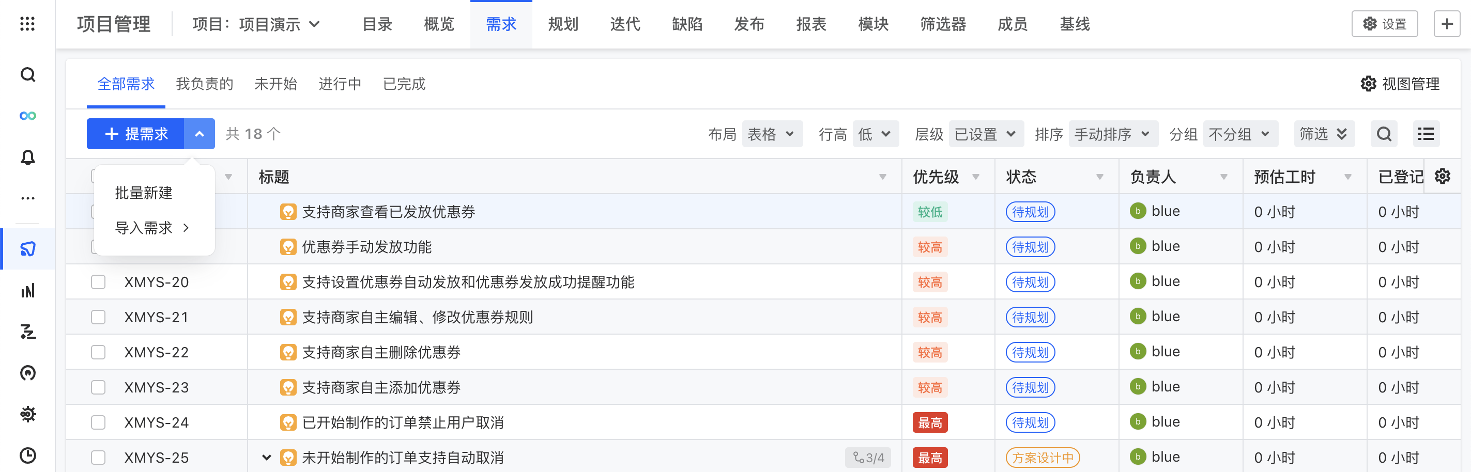Expand the 筛选 filter panel
This screenshot has height=472, width=1471.
(x=1324, y=134)
